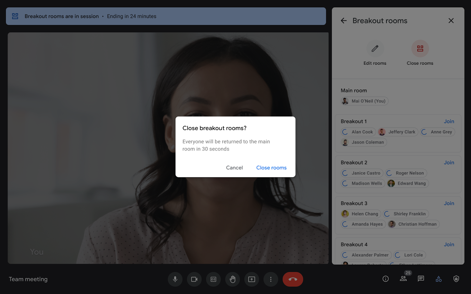Click the red Close rooms panel icon

[420, 49]
